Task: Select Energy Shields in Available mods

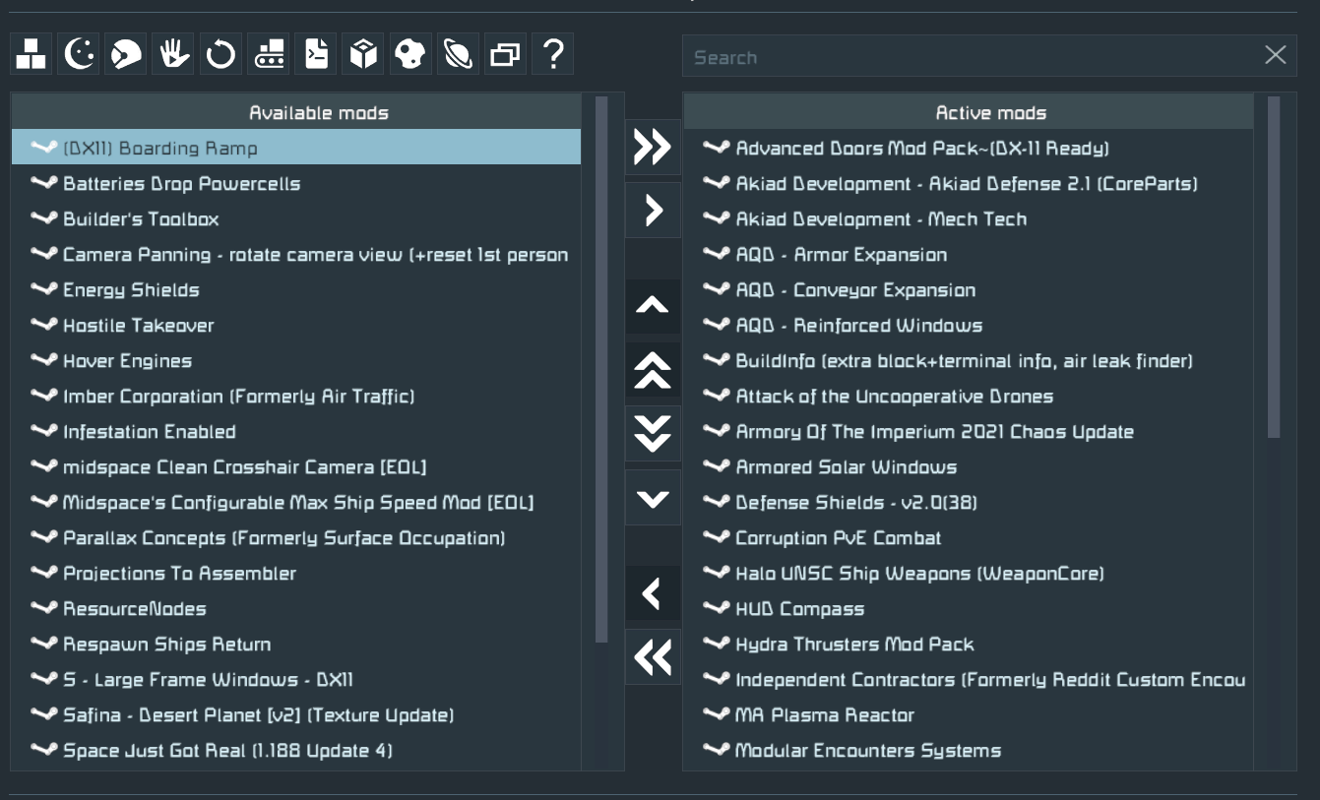Action: click(x=131, y=290)
